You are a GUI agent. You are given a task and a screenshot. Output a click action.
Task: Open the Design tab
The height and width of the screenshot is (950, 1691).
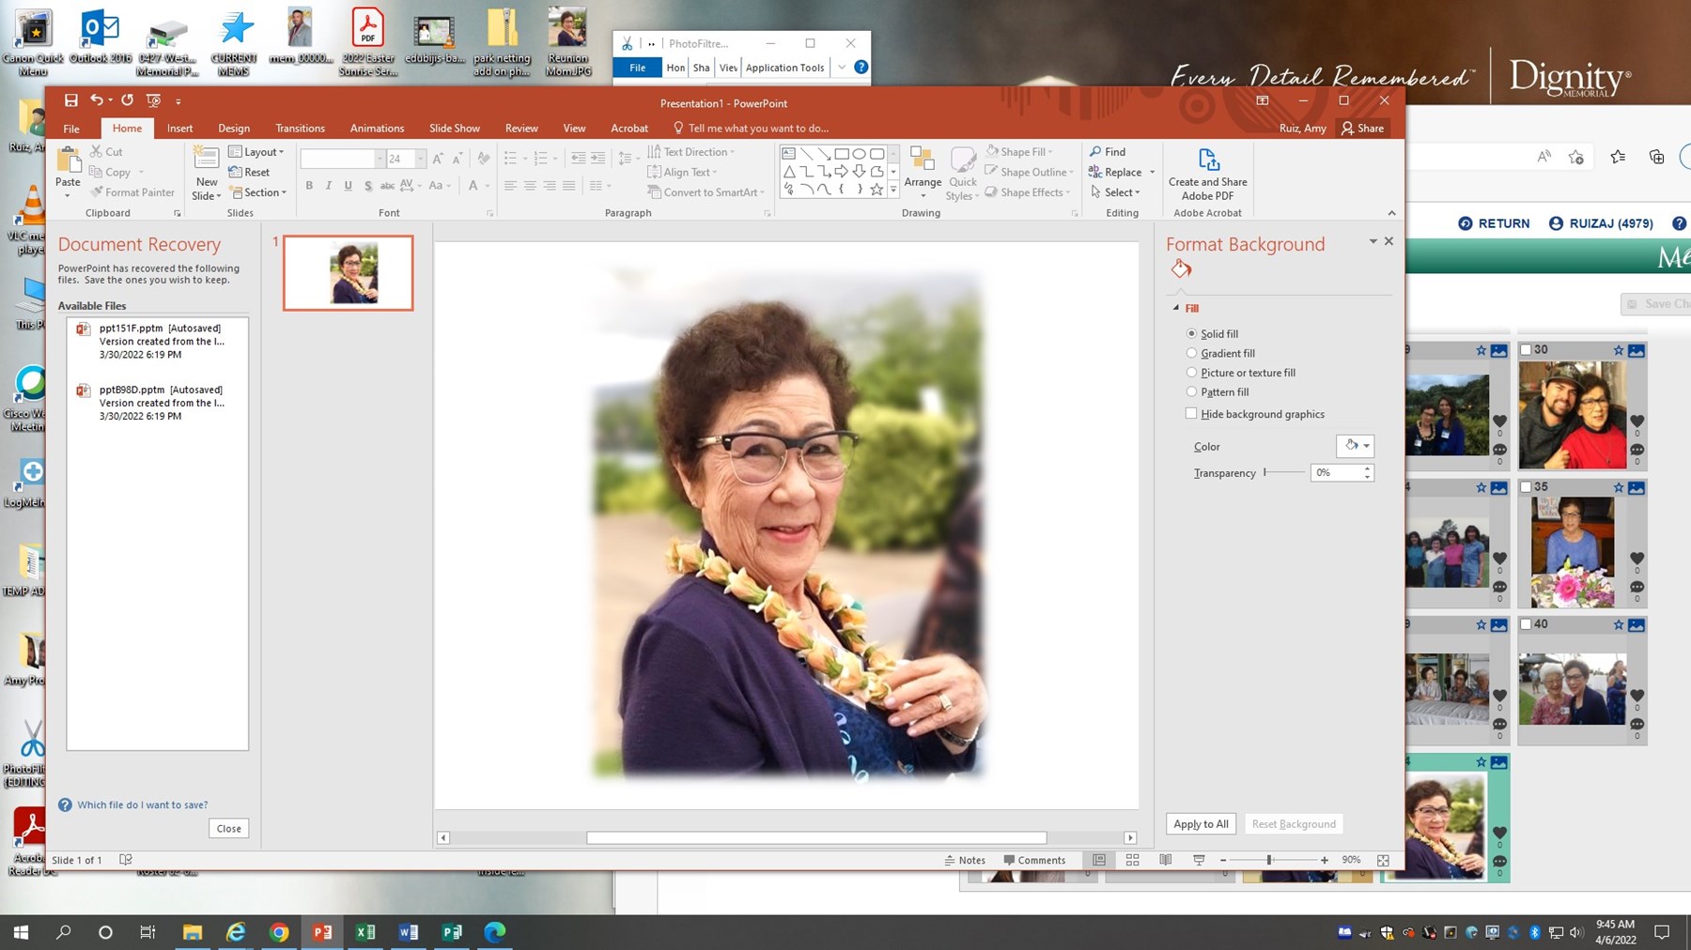pos(233,129)
